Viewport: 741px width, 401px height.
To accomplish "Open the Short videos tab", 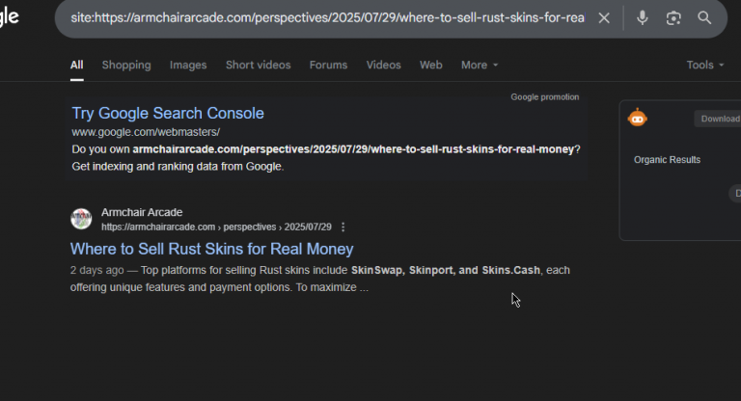I will coord(258,66).
